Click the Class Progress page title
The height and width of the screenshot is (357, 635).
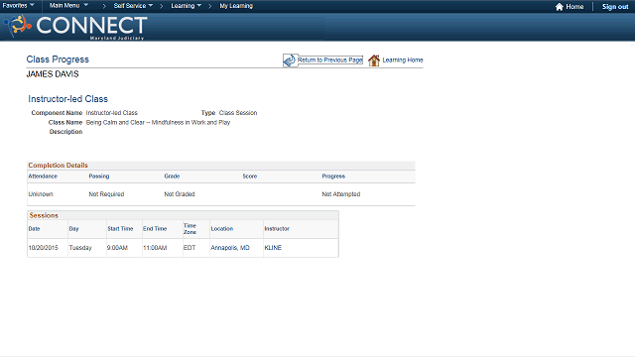pos(58,59)
